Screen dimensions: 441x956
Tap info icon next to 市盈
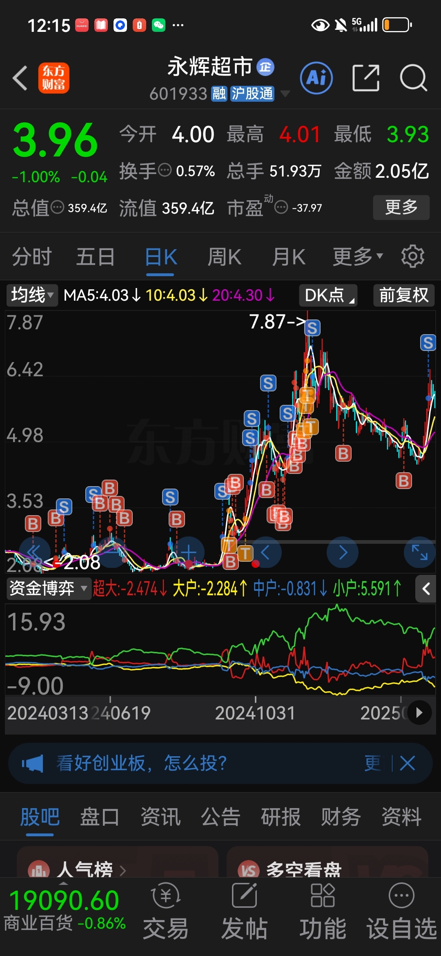[x=281, y=207]
